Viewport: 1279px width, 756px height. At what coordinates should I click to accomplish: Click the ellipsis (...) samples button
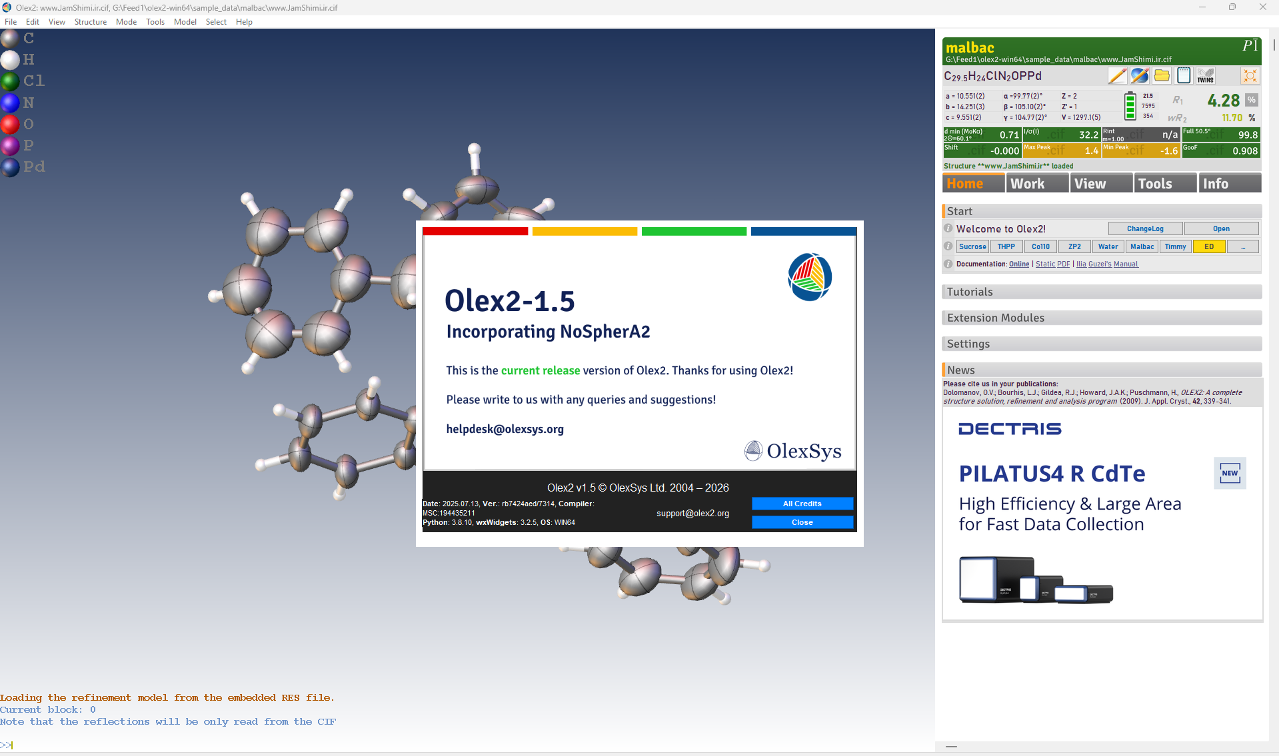click(x=1243, y=246)
